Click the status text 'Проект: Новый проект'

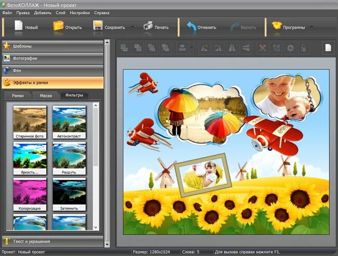tap(23, 252)
